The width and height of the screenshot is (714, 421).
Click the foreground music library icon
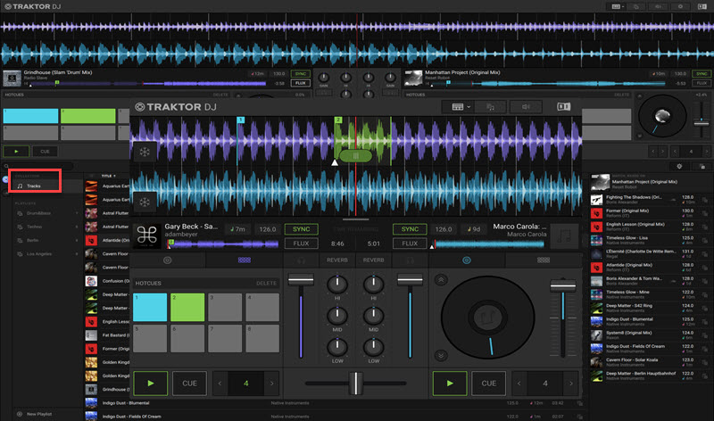click(490, 106)
